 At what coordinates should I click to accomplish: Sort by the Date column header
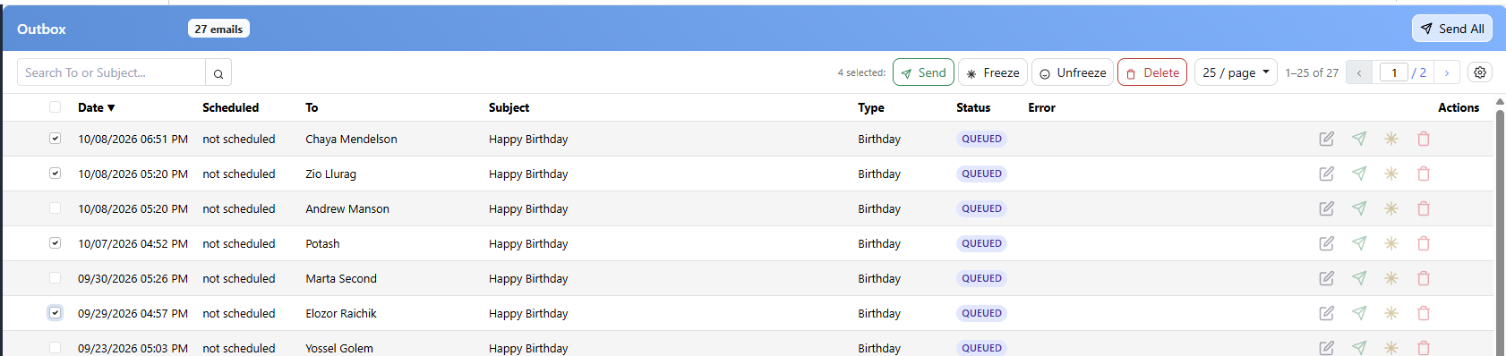tap(96, 107)
